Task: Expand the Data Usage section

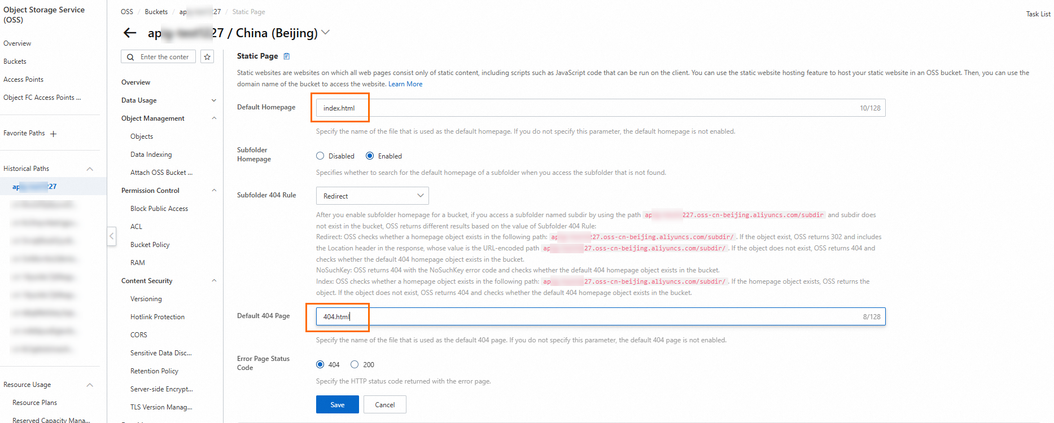Action: (214, 100)
